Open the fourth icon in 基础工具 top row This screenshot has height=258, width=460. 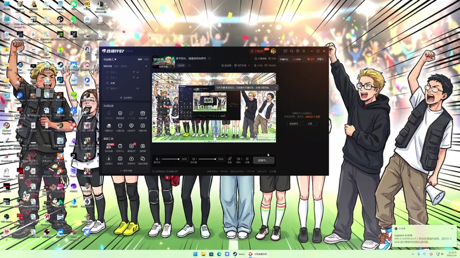(x=143, y=147)
